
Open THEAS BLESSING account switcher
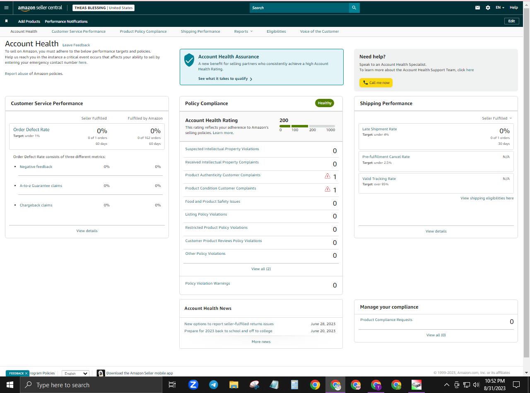pos(104,8)
